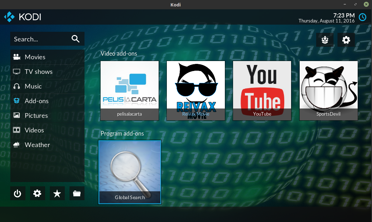Click the search magnifier icon
This screenshot has width=372, height=222.
pos(76,39)
